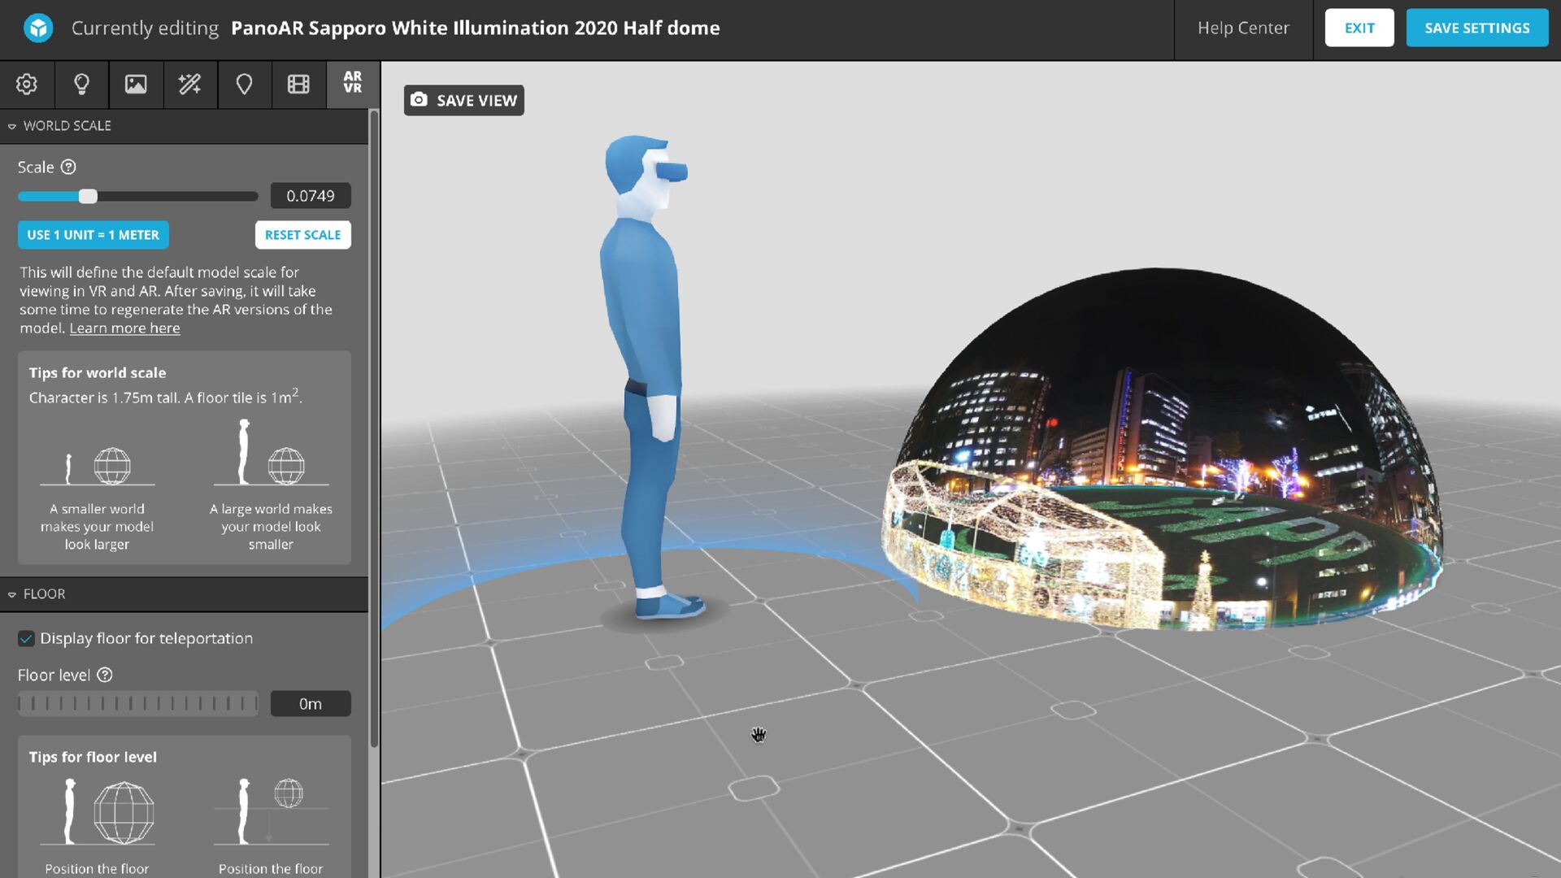Collapse the World Scale section
Viewport: 1561px width, 878px height.
tap(12, 126)
